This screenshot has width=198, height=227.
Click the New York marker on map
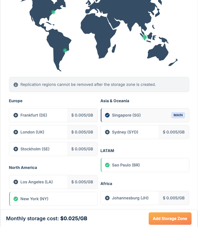(x=53, y=12)
